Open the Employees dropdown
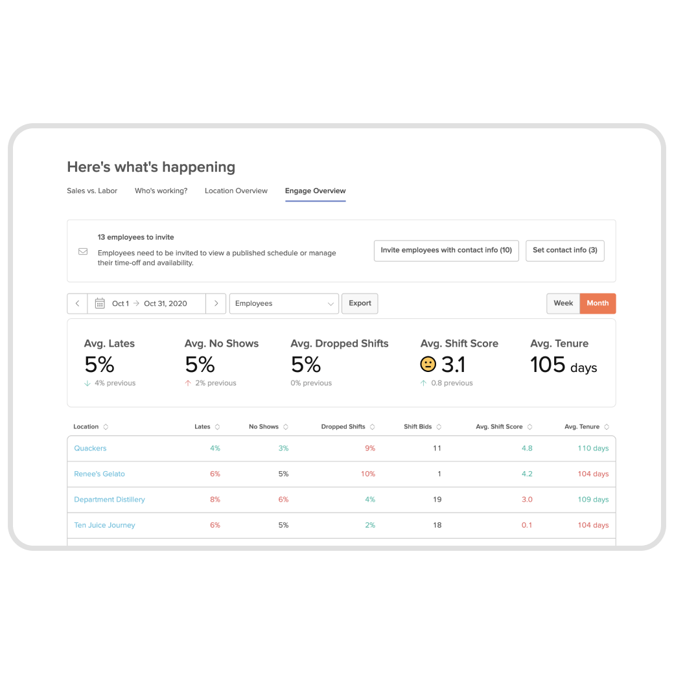 click(284, 303)
